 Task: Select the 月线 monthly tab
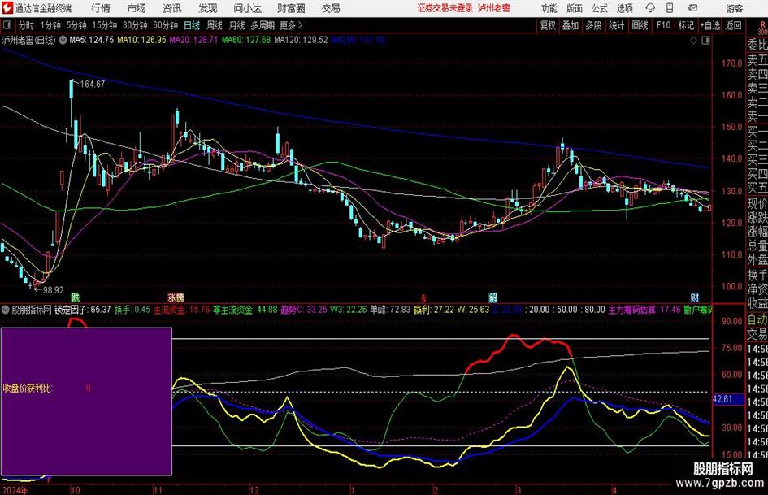(x=237, y=25)
